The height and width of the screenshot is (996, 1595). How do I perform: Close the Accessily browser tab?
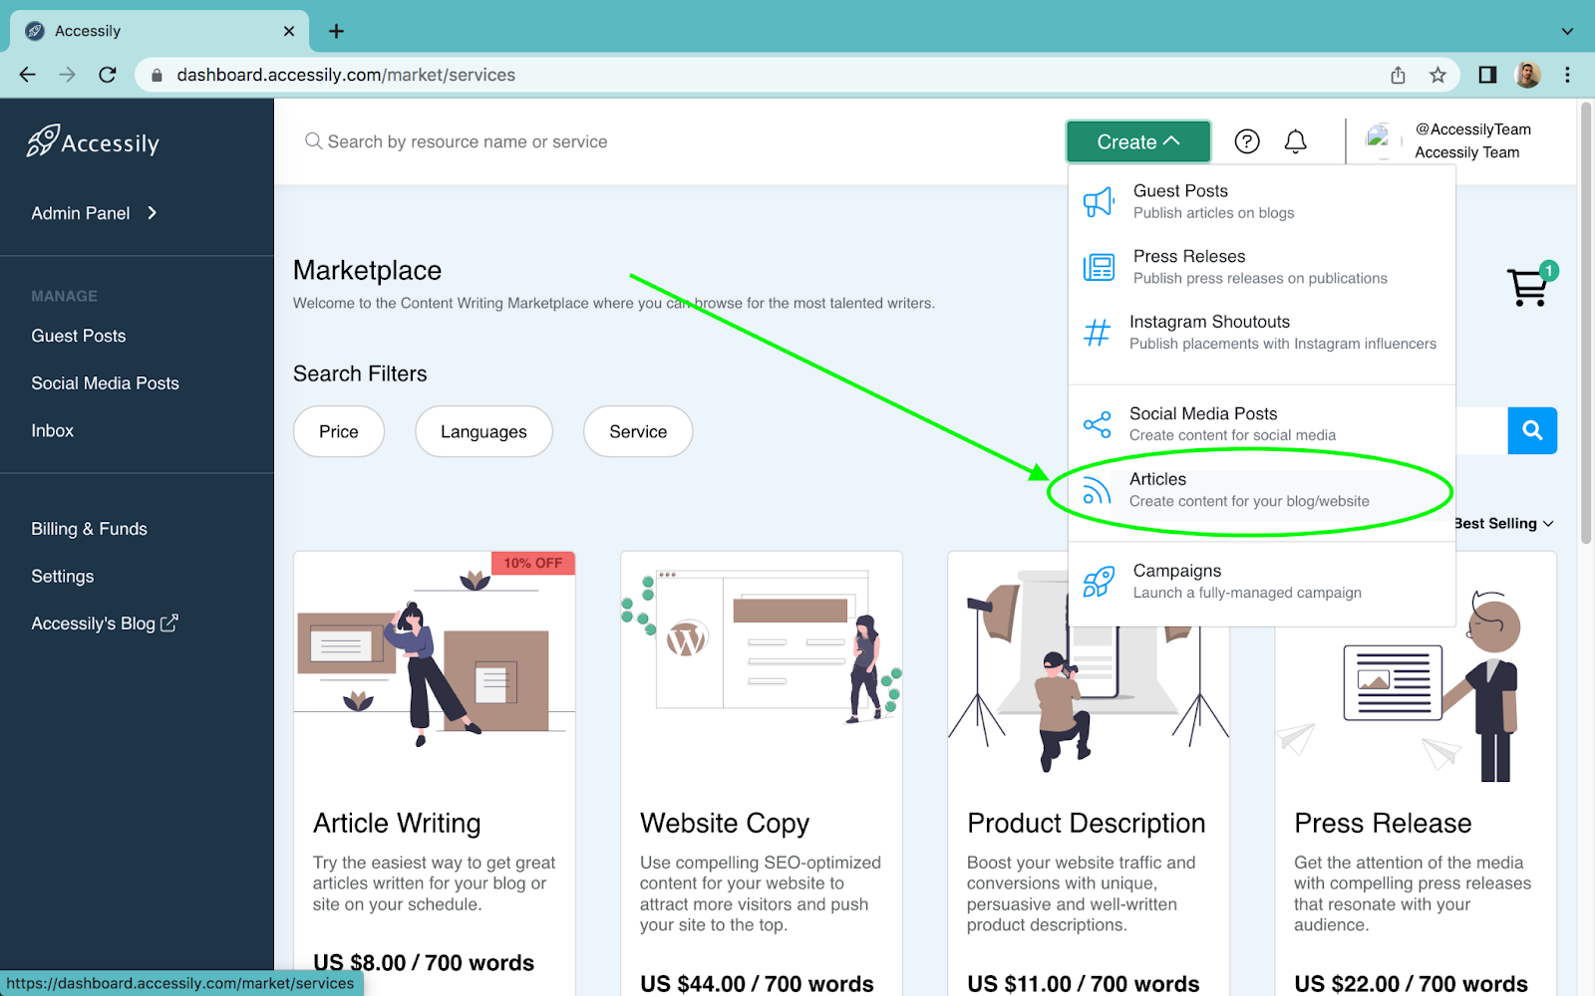click(289, 31)
